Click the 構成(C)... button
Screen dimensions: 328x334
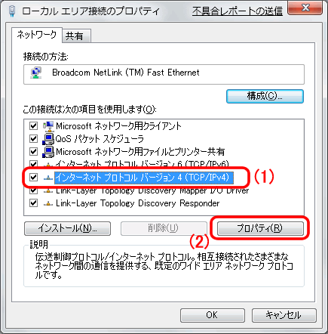click(x=265, y=96)
